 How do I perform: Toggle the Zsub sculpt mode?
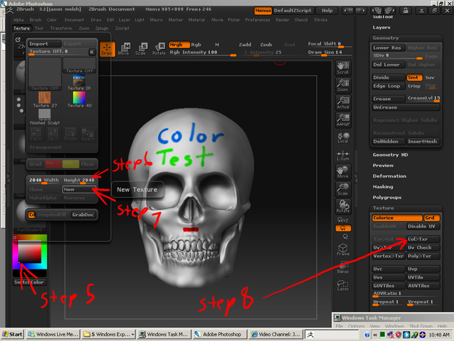tap(266, 45)
